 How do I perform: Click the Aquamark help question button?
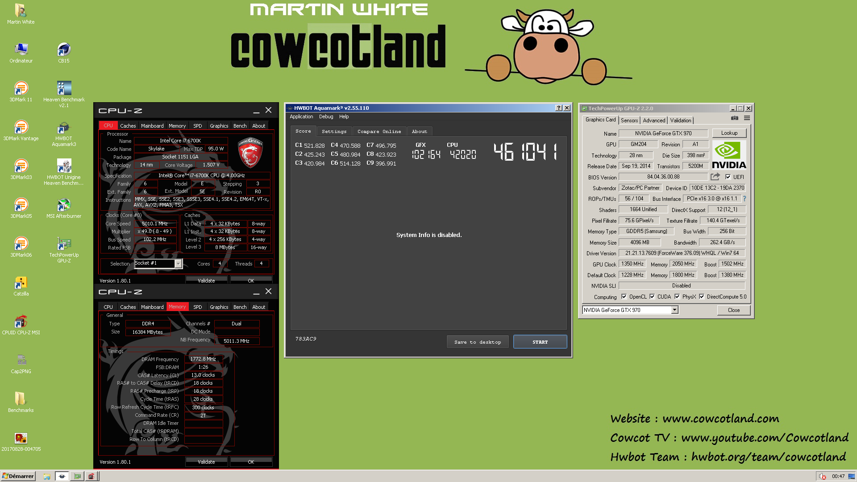point(558,108)
